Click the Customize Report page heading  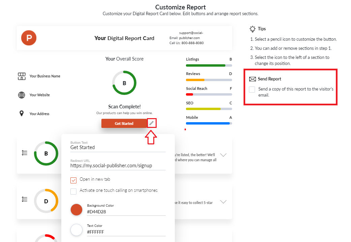[181, 7]
